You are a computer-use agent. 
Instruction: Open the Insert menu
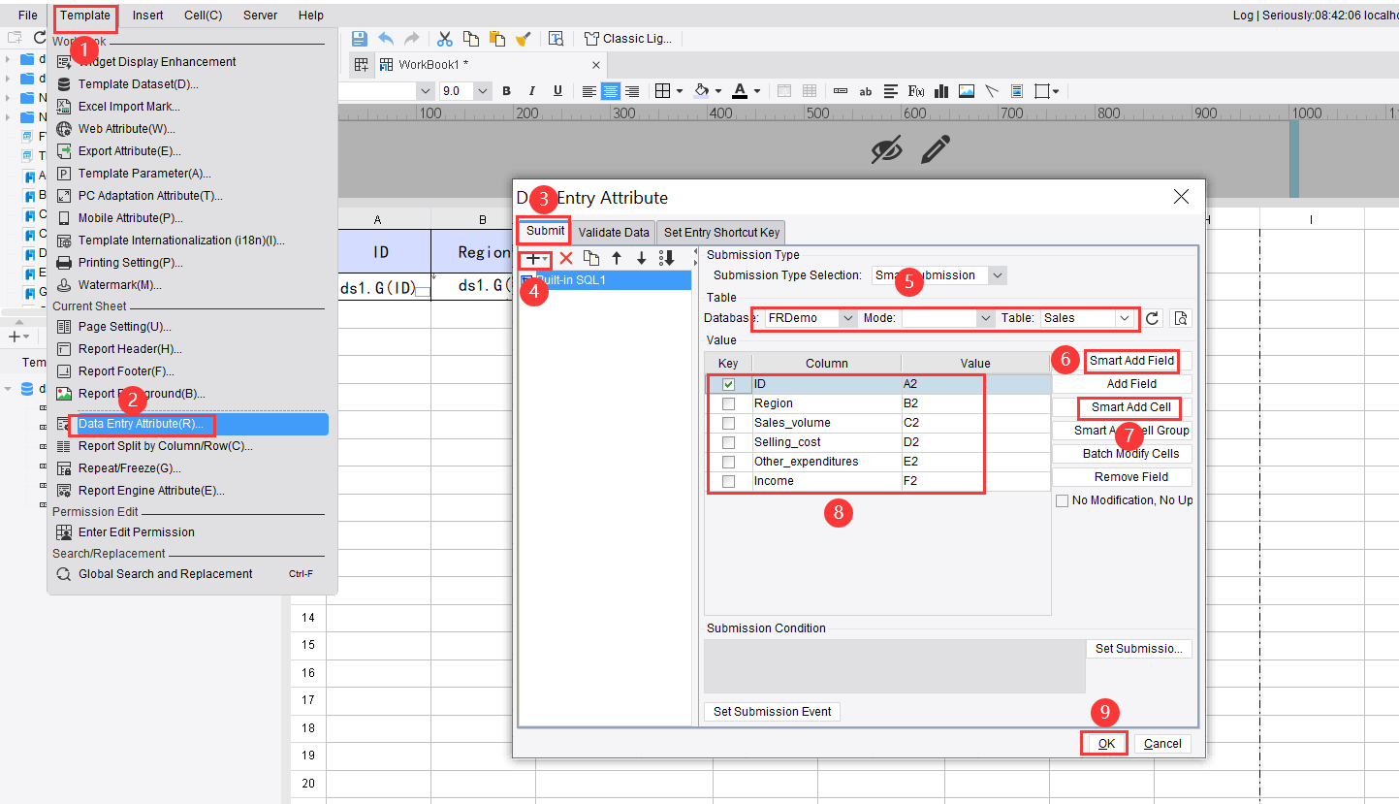tap(146, 15)
